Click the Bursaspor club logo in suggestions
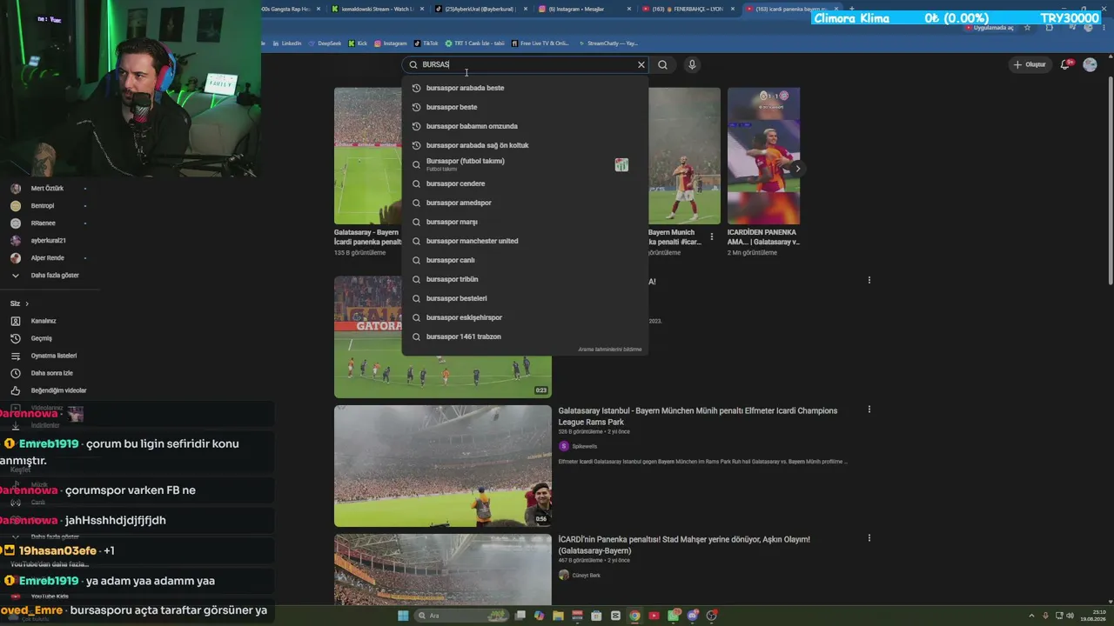This screenshot has height=626, width=1114. coord(621,164)
